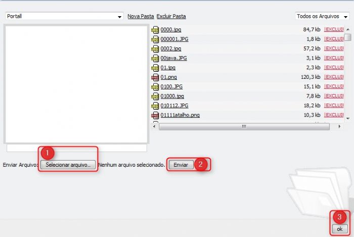Screen dimensions: 354x237
Task: Click the JPG icon beside 010112.JPG
Action: pyautogui.click(x=155, y=106)
